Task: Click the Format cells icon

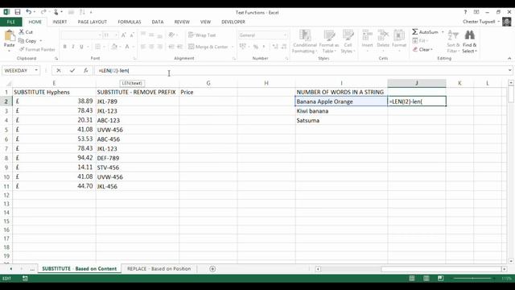Action: coord(399,39)
